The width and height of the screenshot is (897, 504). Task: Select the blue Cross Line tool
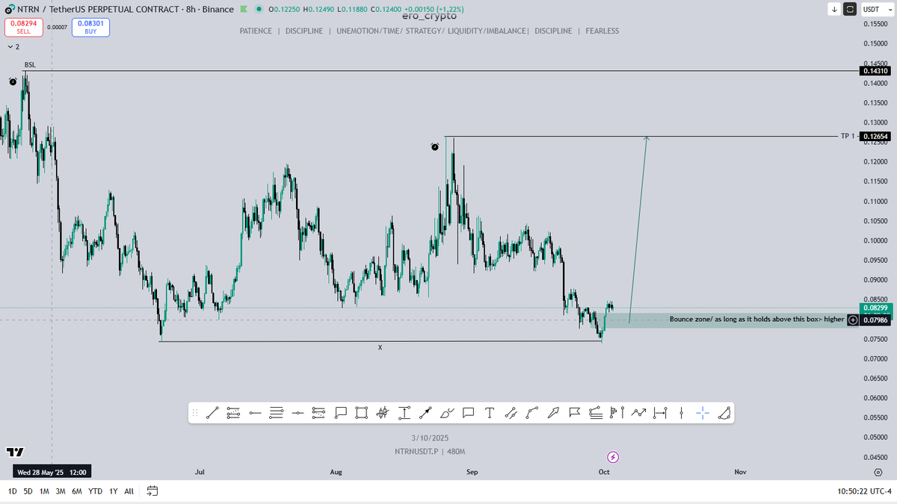click(x=702, y=412)
